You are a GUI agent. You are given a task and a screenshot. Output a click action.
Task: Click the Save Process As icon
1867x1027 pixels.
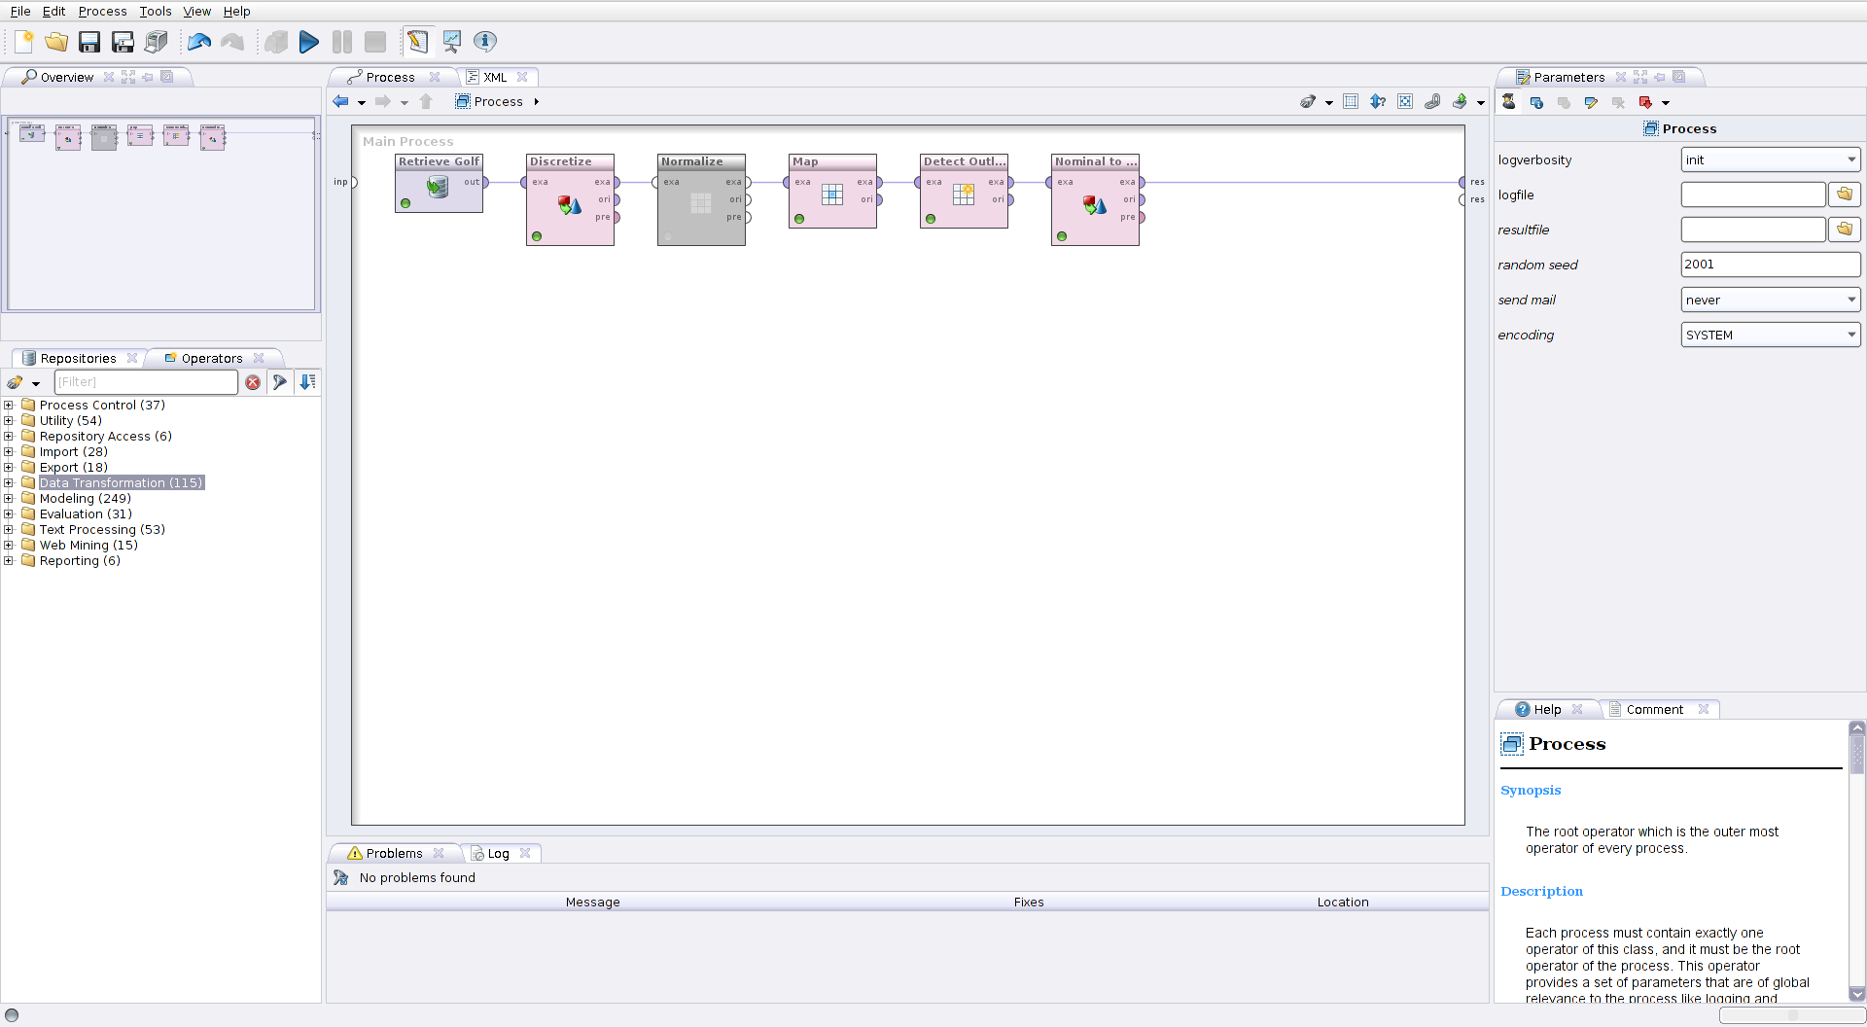(123, 42)
